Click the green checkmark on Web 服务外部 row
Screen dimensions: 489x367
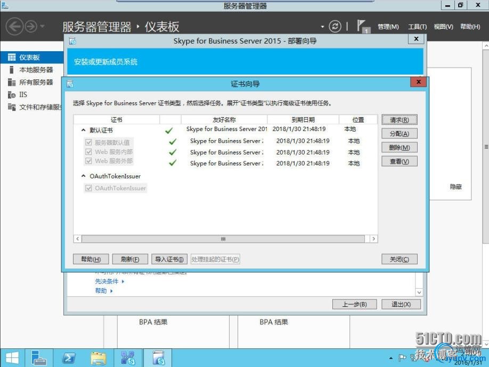tap(173, 163)
